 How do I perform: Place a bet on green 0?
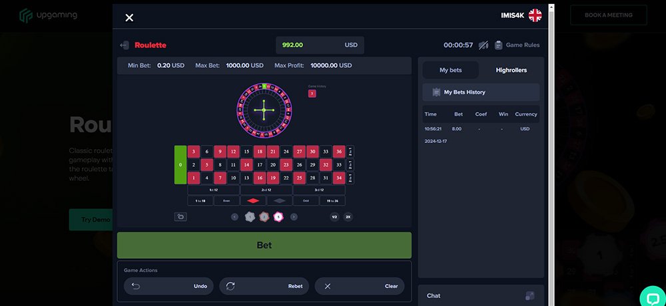180,164
